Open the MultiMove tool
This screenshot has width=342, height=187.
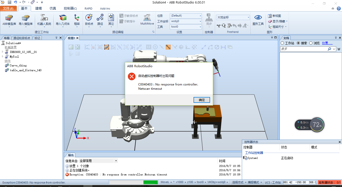click(147, 20)
